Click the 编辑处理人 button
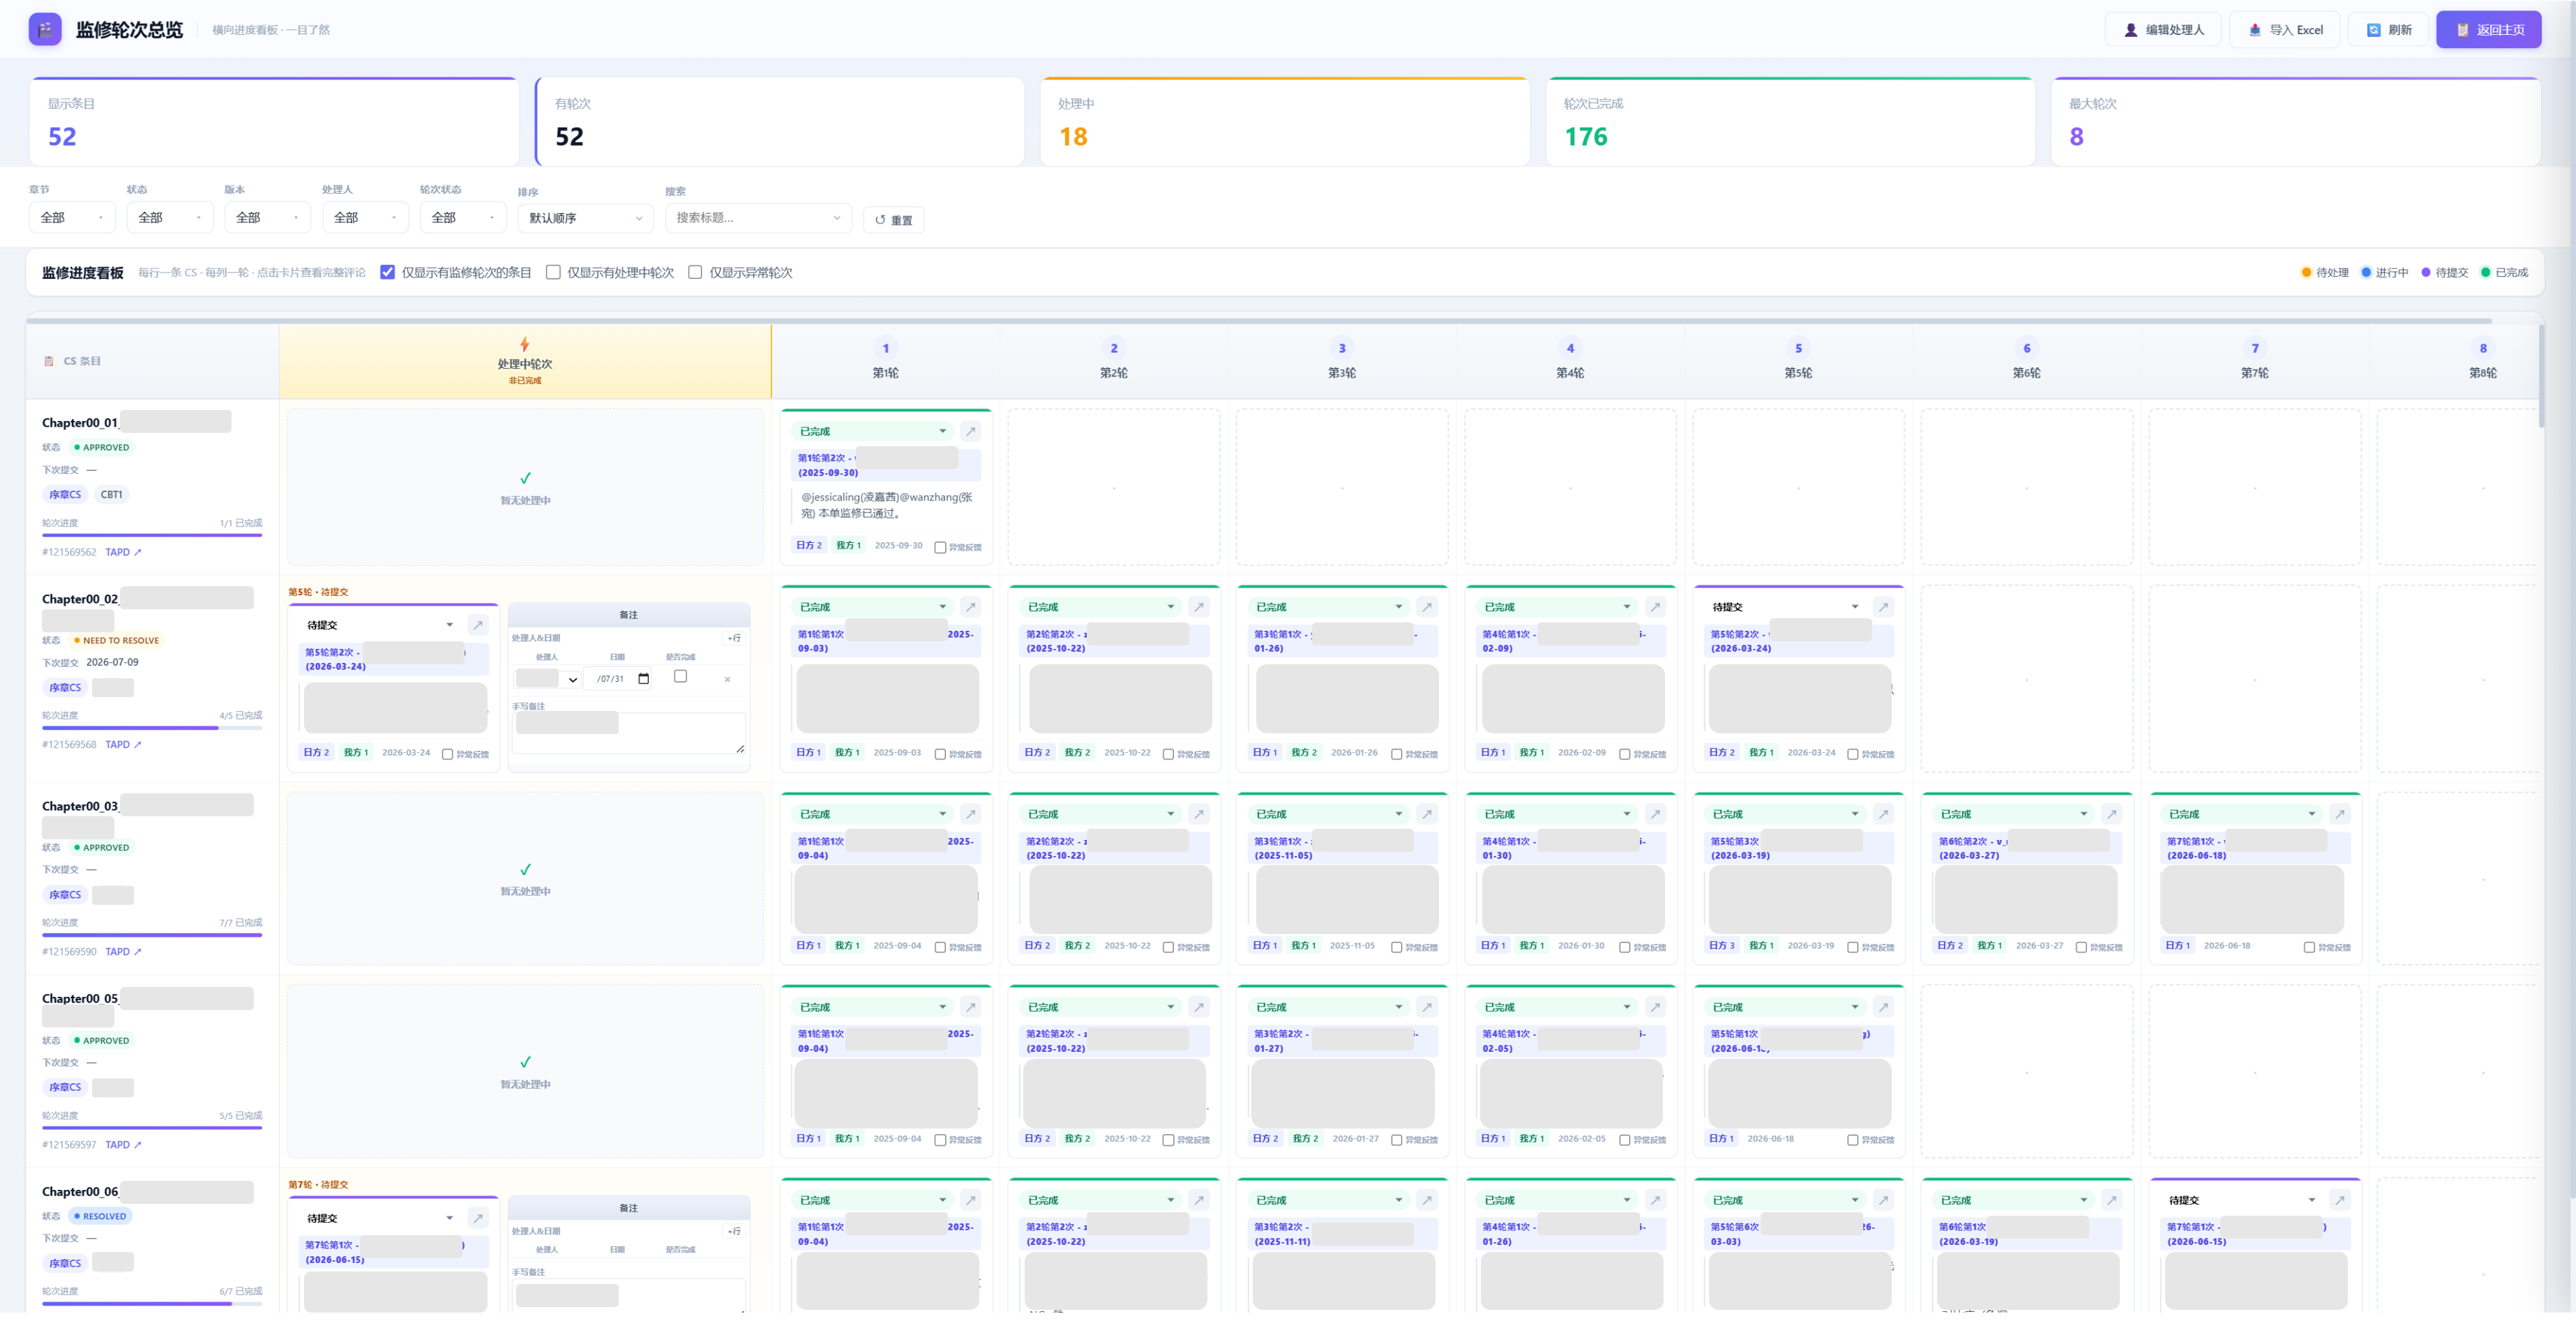 click(x=2163, y=30)
